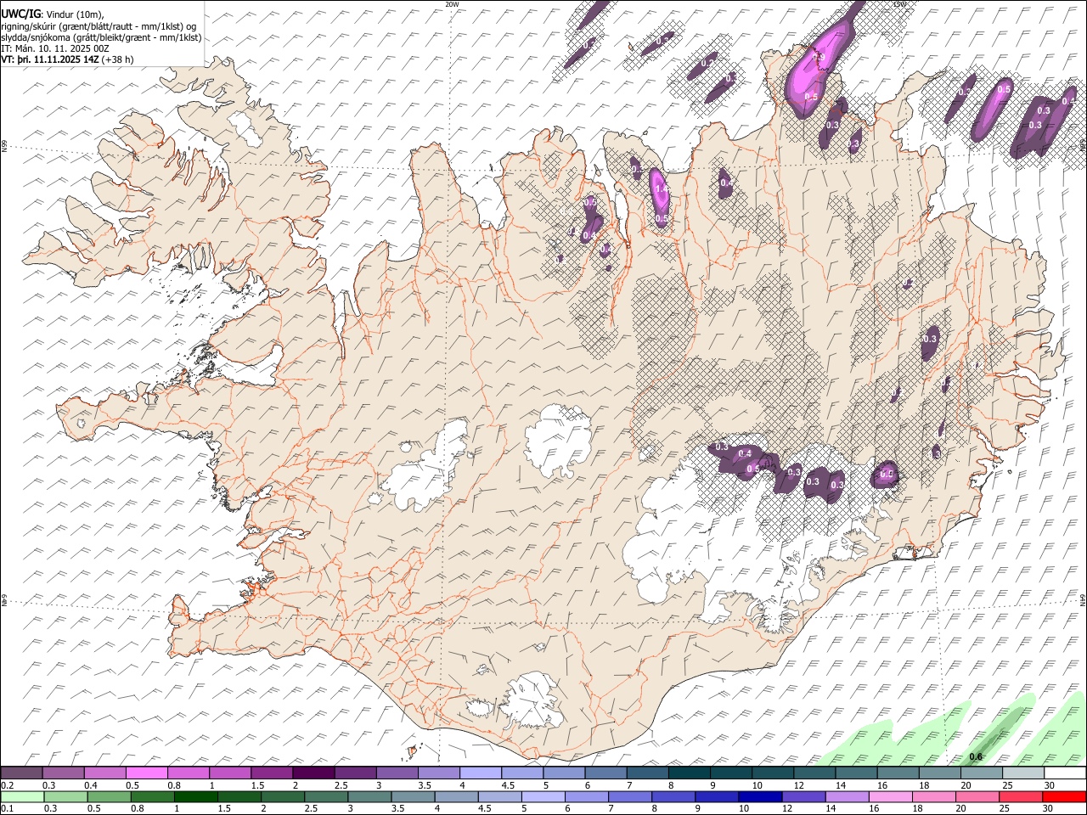Screen dimensions: 1087x815
Task: Click the 'UWC/IG' title text
Action: tap(20, 13)
